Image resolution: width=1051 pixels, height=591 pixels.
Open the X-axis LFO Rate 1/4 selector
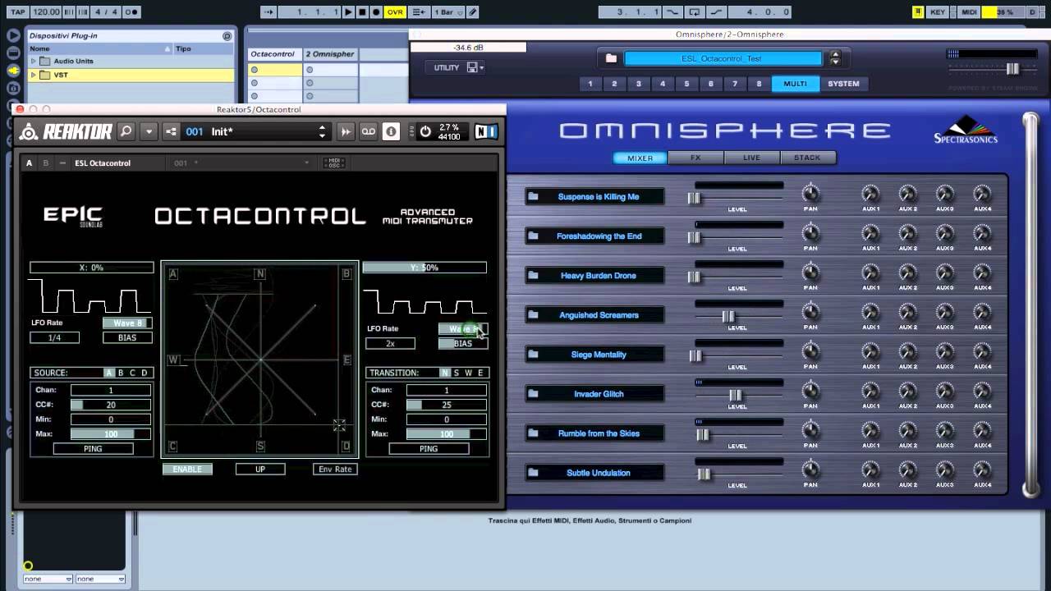pyautogui.click(x=55, y=338)
